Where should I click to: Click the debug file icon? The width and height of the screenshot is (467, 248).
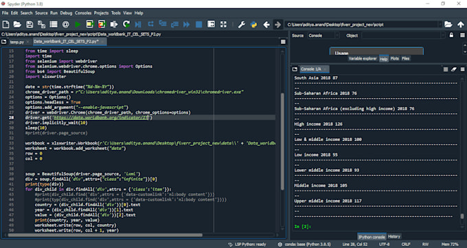(138, 25)
